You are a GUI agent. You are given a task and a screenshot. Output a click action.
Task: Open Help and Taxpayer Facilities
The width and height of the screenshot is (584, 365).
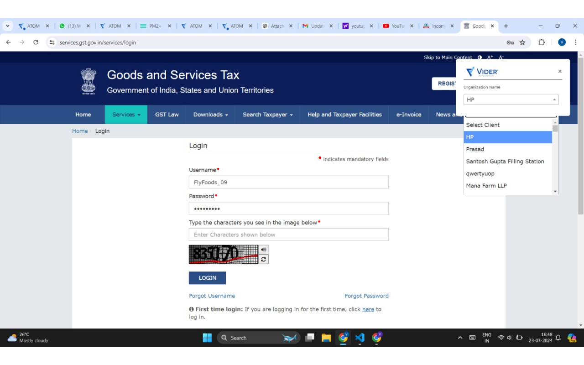tap(344, 115)
